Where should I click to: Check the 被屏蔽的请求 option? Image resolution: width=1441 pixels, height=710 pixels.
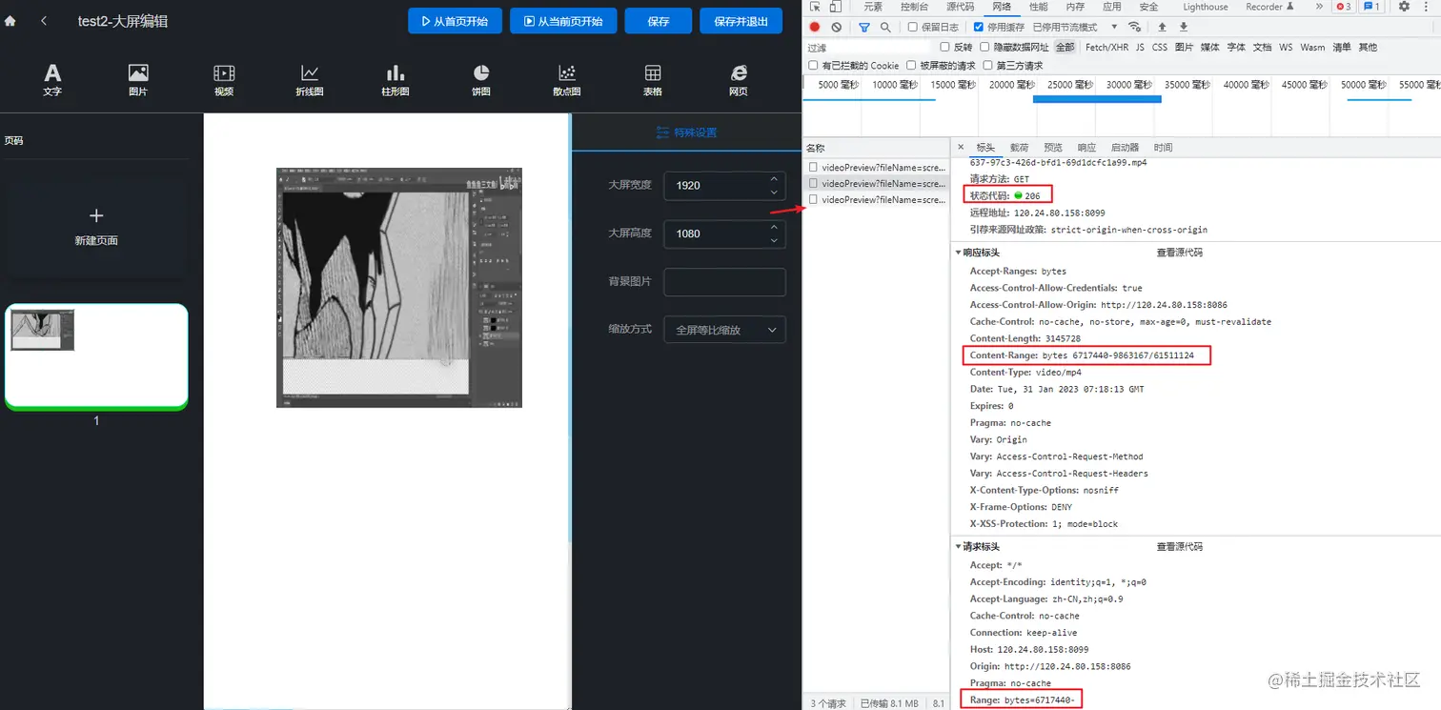911,66
